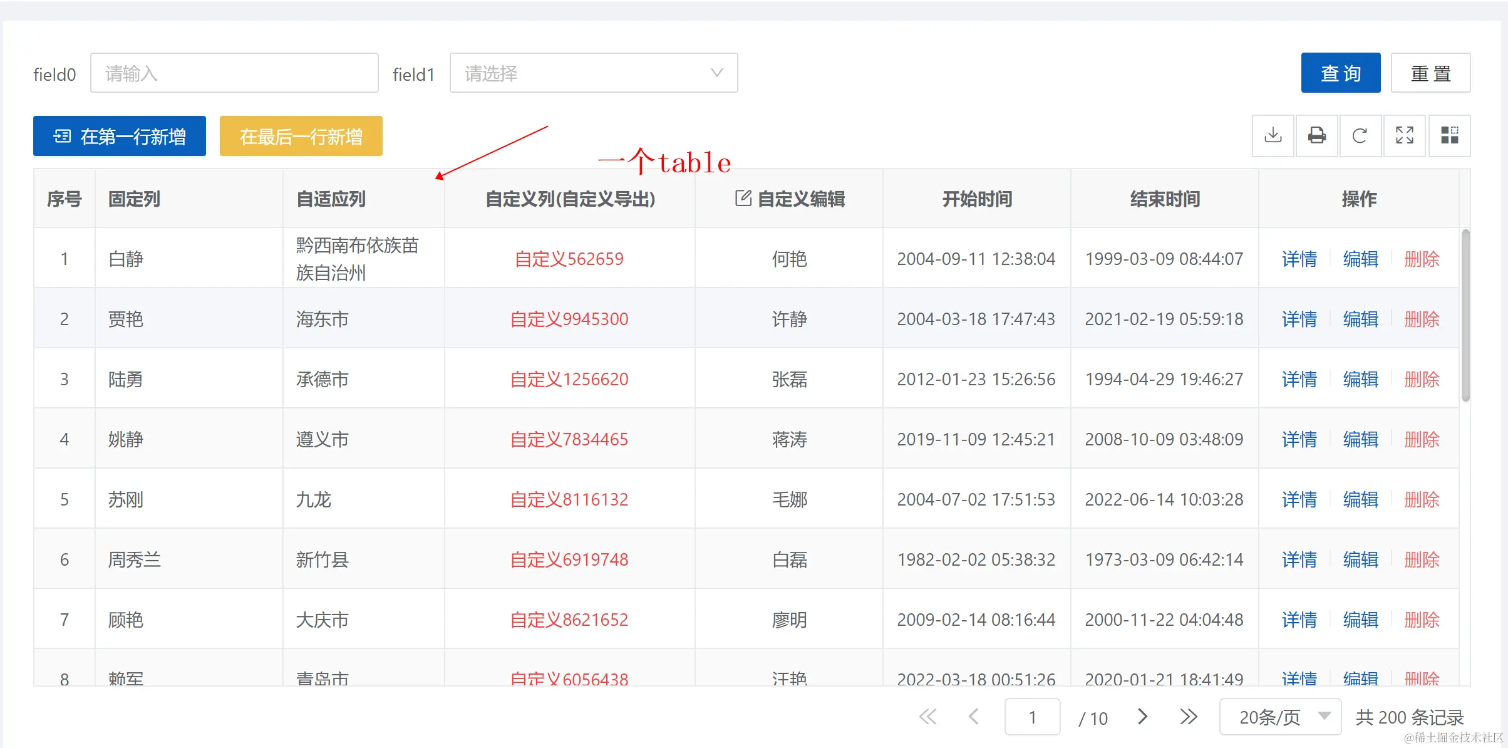Go to next page with right arrow
1508x748 pixels.
1142,717
